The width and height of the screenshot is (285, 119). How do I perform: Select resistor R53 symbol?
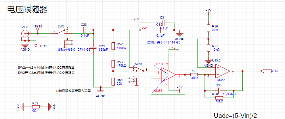[113, 64]
